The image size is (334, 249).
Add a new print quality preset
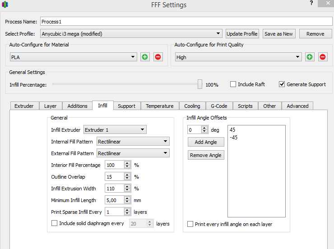coord(310,57)
